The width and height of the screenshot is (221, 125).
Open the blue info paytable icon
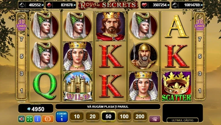pos(38,119)
